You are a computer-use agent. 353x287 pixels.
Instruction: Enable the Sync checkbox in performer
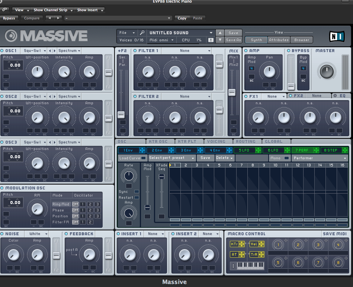137,191
